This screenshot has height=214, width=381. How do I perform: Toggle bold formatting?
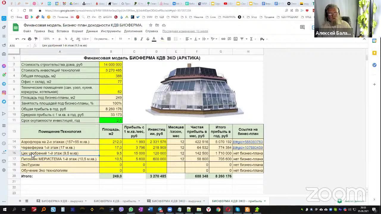click(x=135, y=39)
